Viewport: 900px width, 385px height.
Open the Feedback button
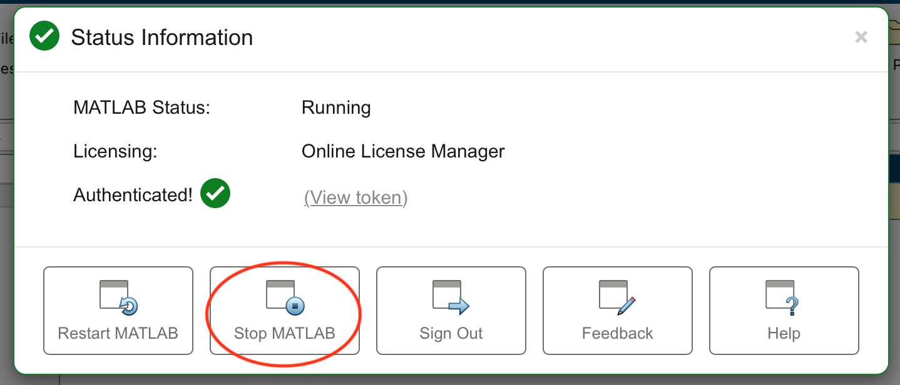(618, 311)
